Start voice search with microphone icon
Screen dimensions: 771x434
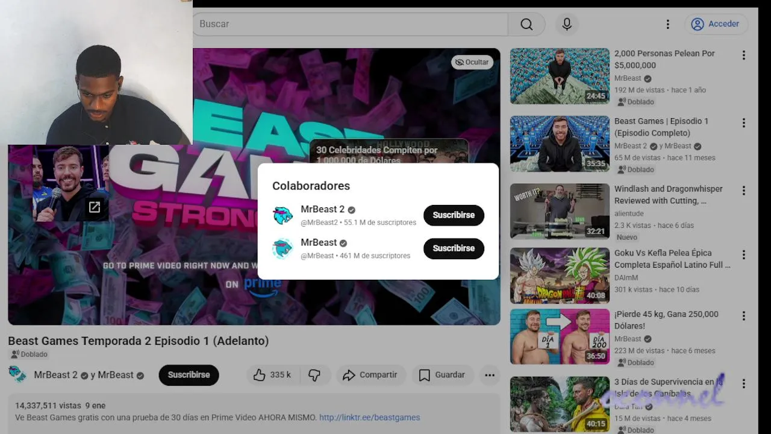pyautogui.click(x=567, y=24)
